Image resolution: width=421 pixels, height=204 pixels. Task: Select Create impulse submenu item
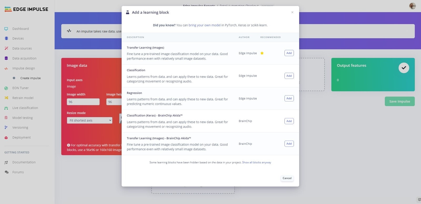point(31,78)
